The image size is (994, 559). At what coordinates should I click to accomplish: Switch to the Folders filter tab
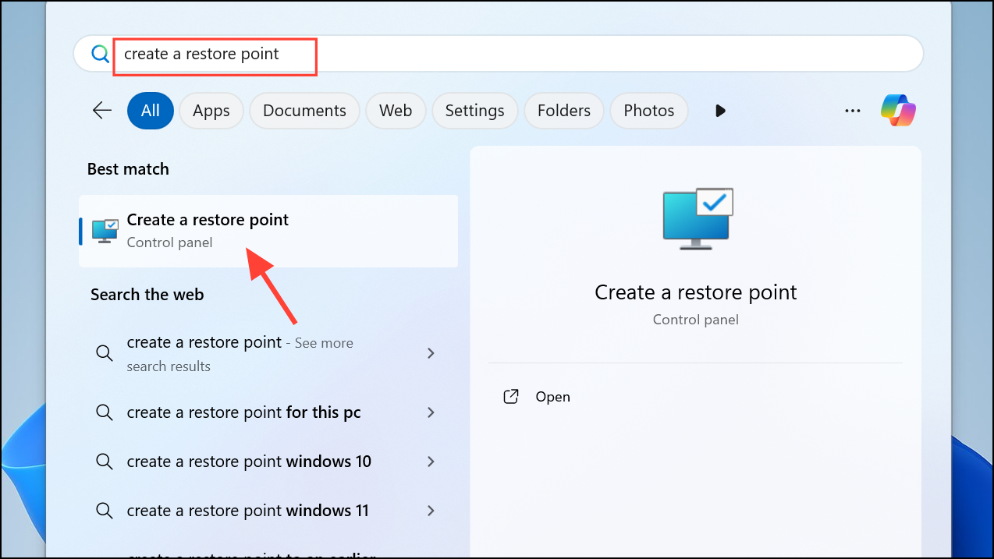pos(563,111)
